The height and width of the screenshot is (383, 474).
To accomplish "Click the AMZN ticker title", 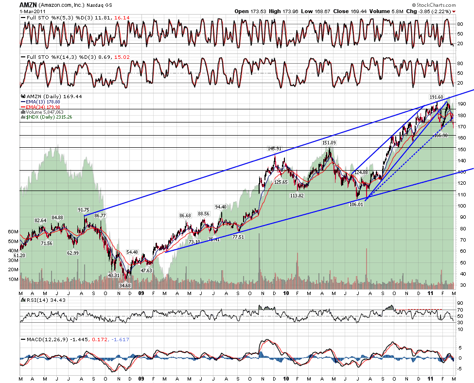I will [x=28, y=4].
